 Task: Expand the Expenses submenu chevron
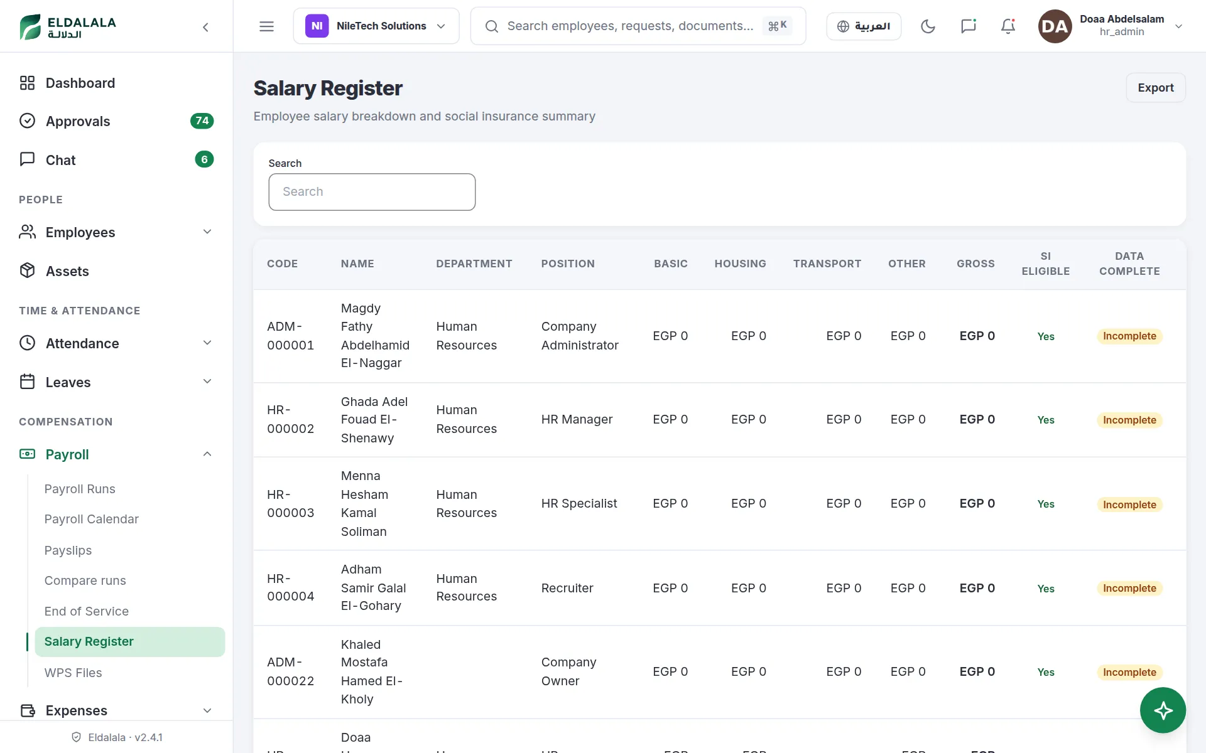click(207, 710)
